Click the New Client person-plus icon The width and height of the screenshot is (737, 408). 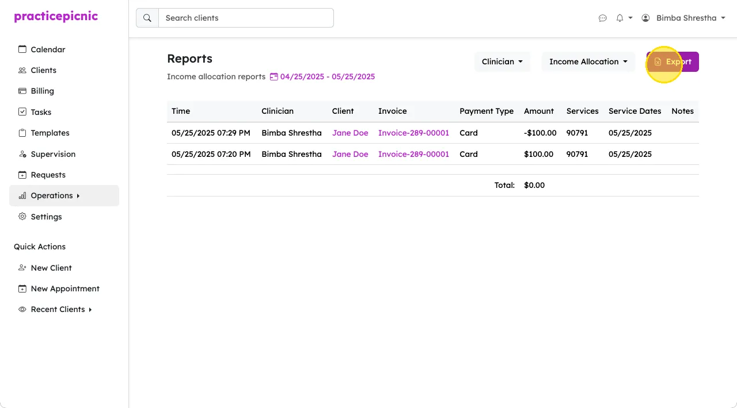coord(22,268)
